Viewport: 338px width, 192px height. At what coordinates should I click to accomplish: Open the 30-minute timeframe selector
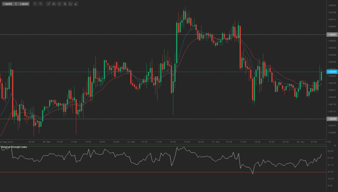coord(48,4)
